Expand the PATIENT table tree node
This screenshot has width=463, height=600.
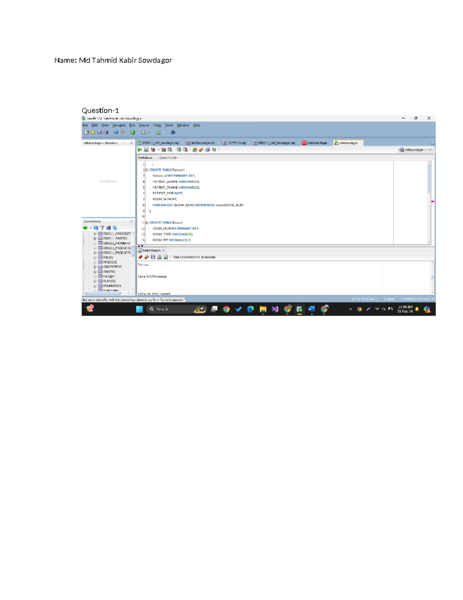click(95, 277)
